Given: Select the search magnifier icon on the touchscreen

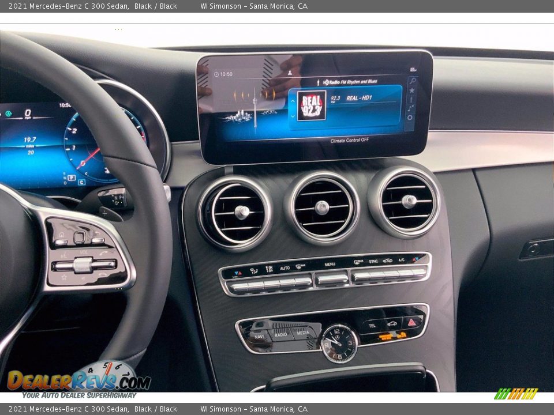Looking at the screenshot, I should (413, 80).
